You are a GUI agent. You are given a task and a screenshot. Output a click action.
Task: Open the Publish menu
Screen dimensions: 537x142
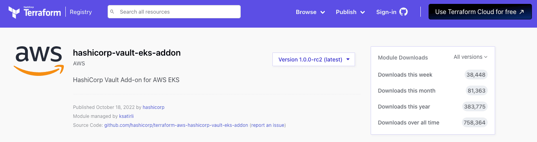click(x=350, y=12)
